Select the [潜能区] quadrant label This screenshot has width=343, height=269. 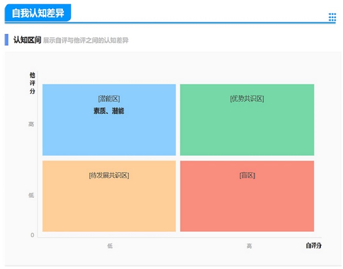pos(109,99)
